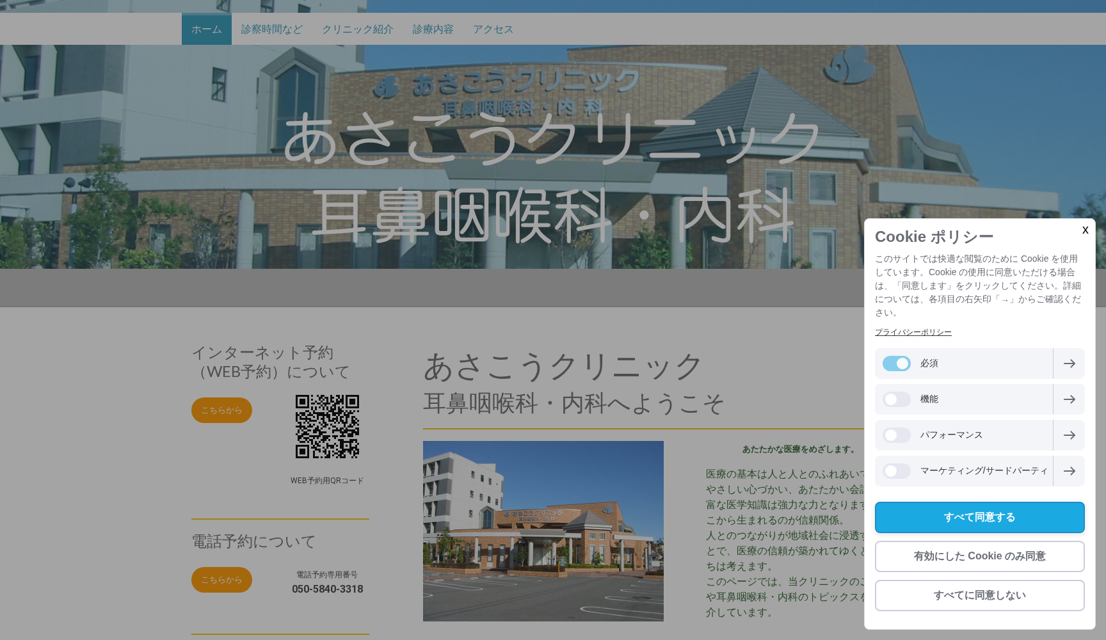
Task: Click 有効にした Cookie のみ同意 button
Action: pyautogui.click(x=979, y=556)
